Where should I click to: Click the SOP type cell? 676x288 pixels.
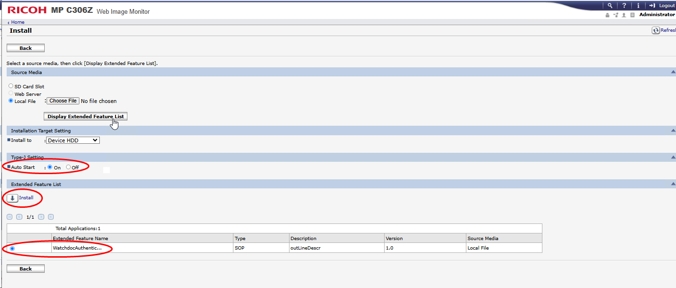(261, 248)
